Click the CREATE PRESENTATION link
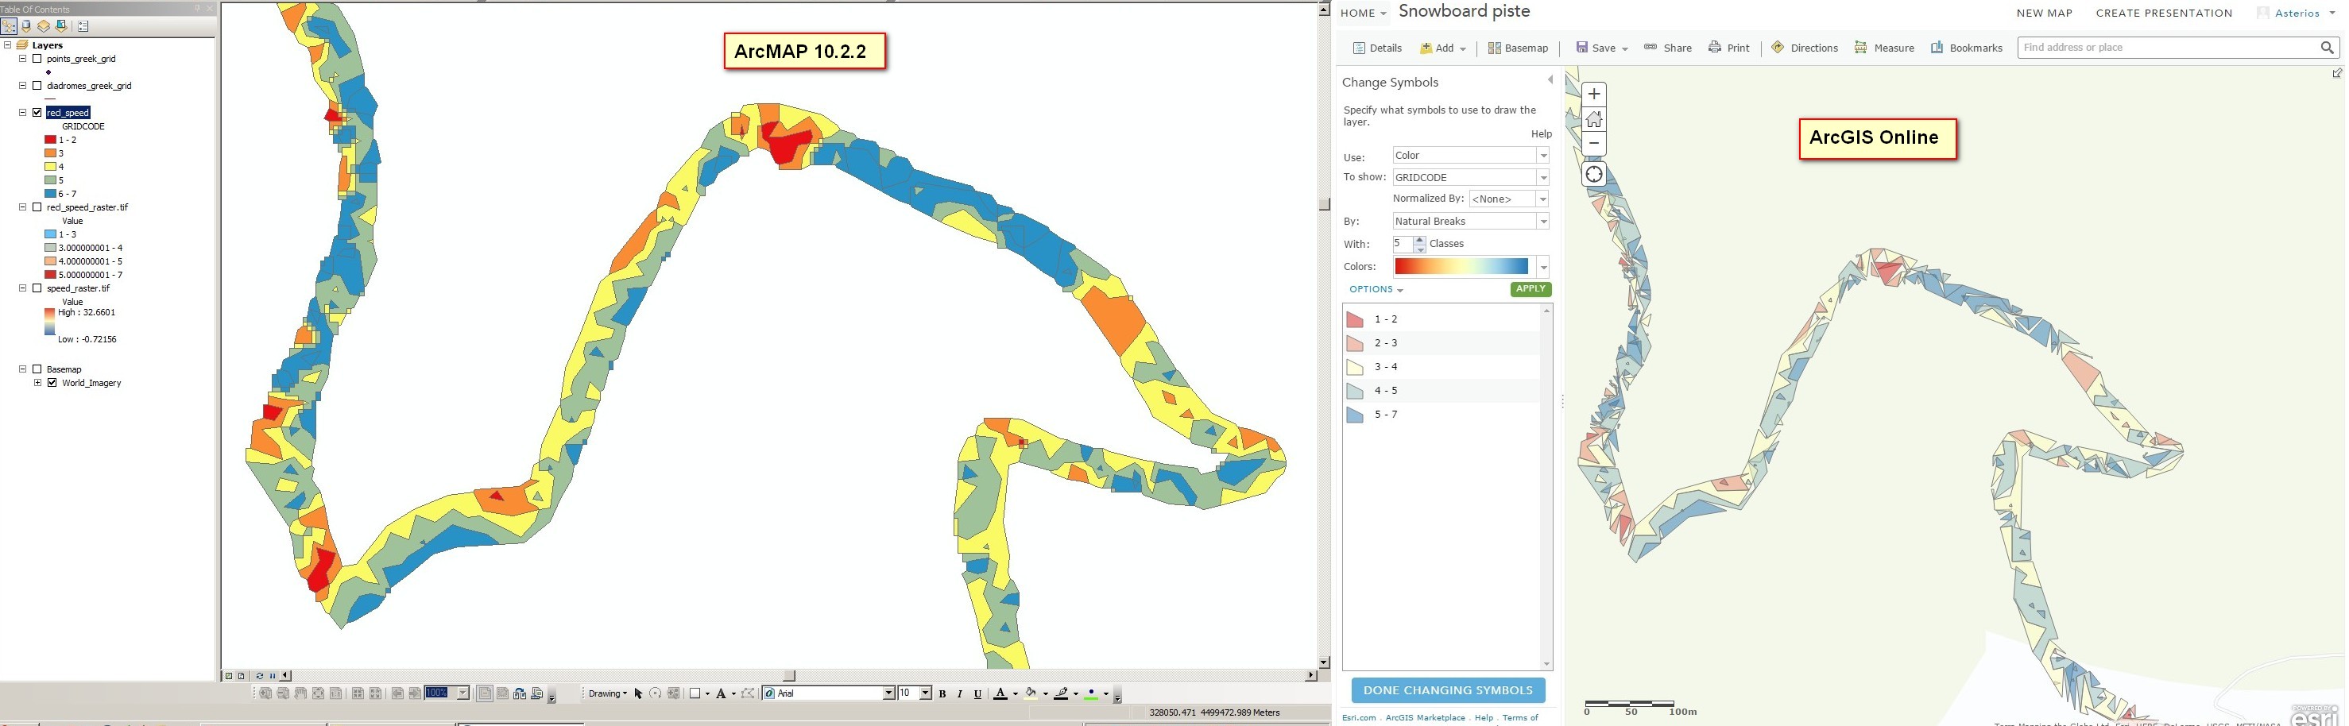 click(2162, 14)
